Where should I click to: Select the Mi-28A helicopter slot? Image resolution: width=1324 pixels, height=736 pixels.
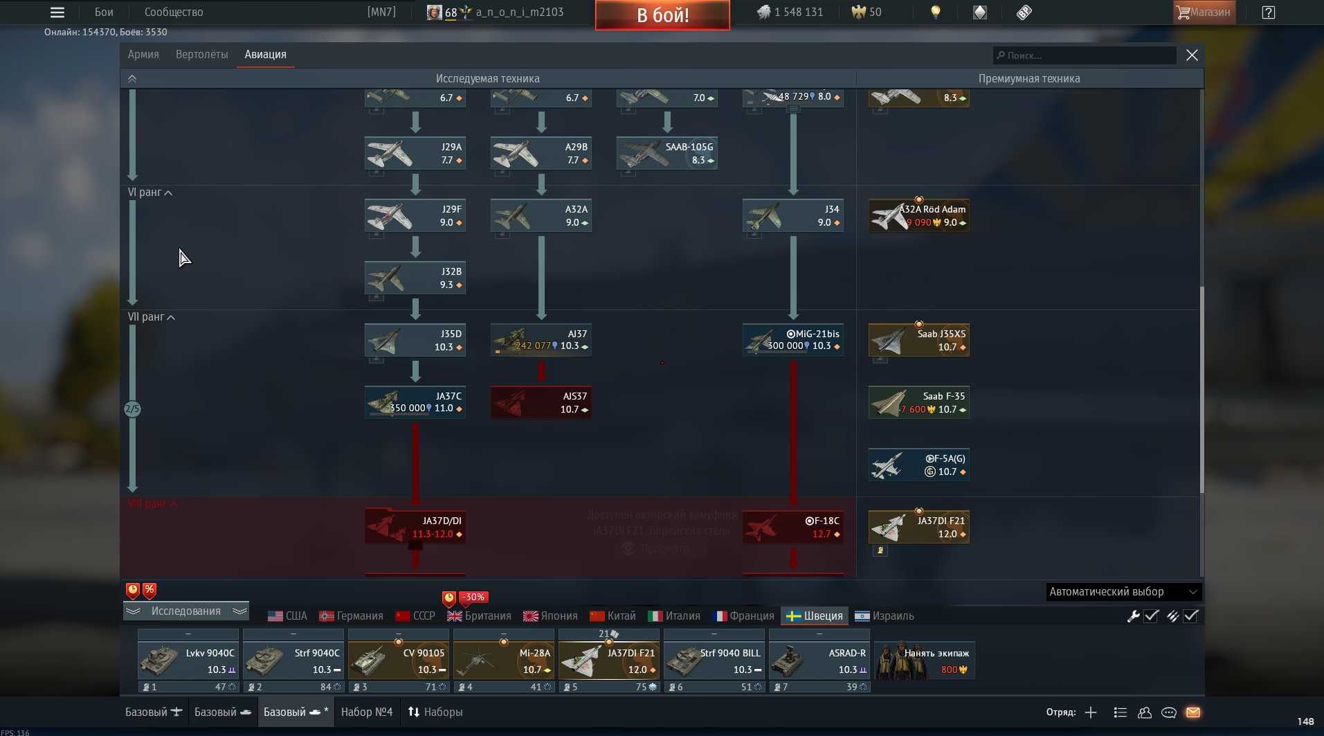pyautogui.click(x=504, y=661)
